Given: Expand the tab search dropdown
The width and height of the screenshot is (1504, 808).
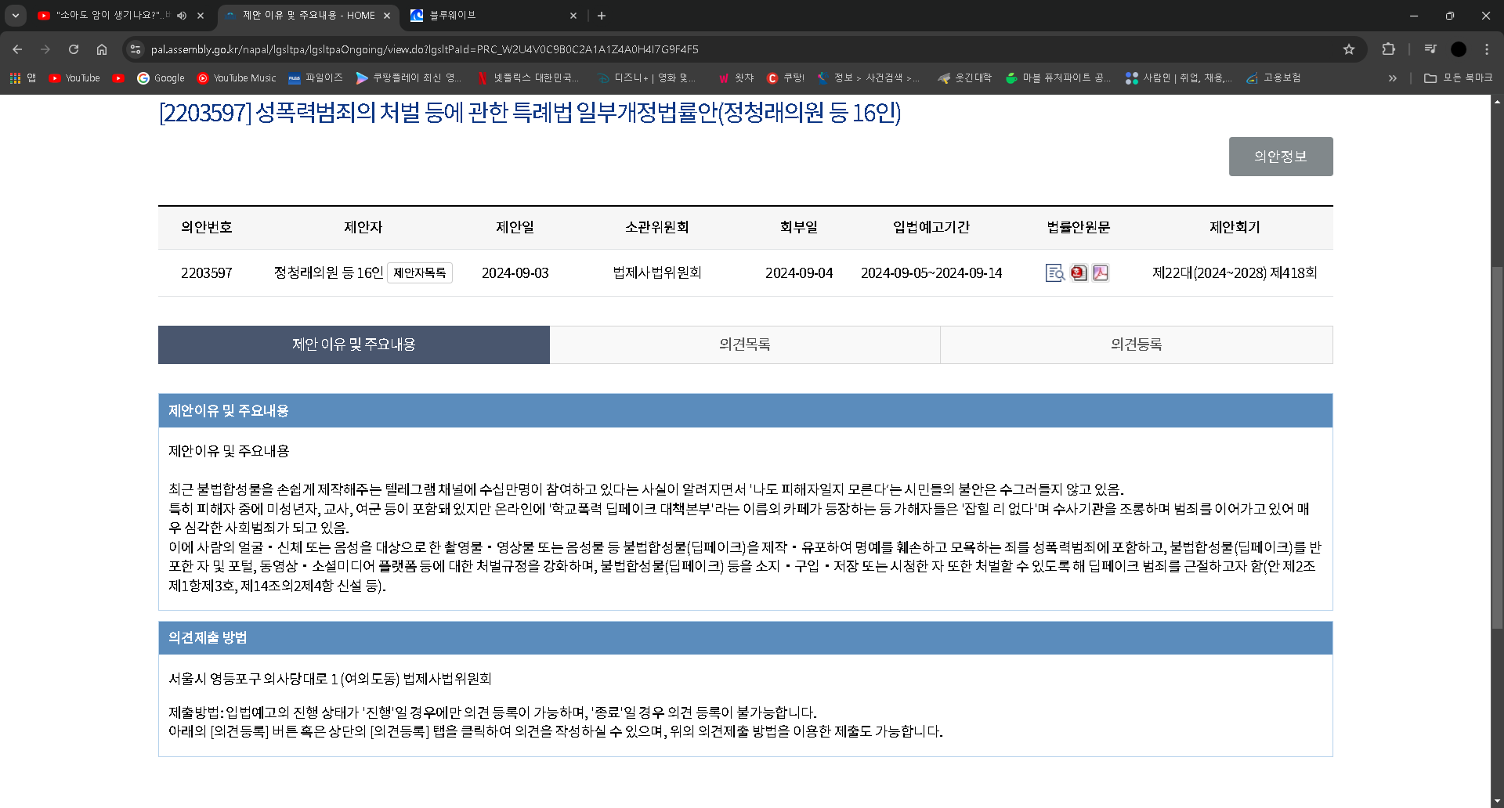Looking at the screenshot, I should pos(16,16).
